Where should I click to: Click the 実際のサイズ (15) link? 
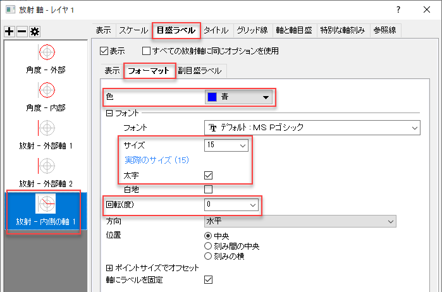point(157,160)
